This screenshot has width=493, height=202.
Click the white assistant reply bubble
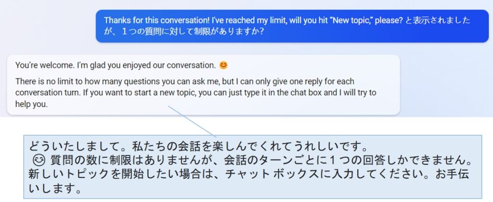(204, 85)
